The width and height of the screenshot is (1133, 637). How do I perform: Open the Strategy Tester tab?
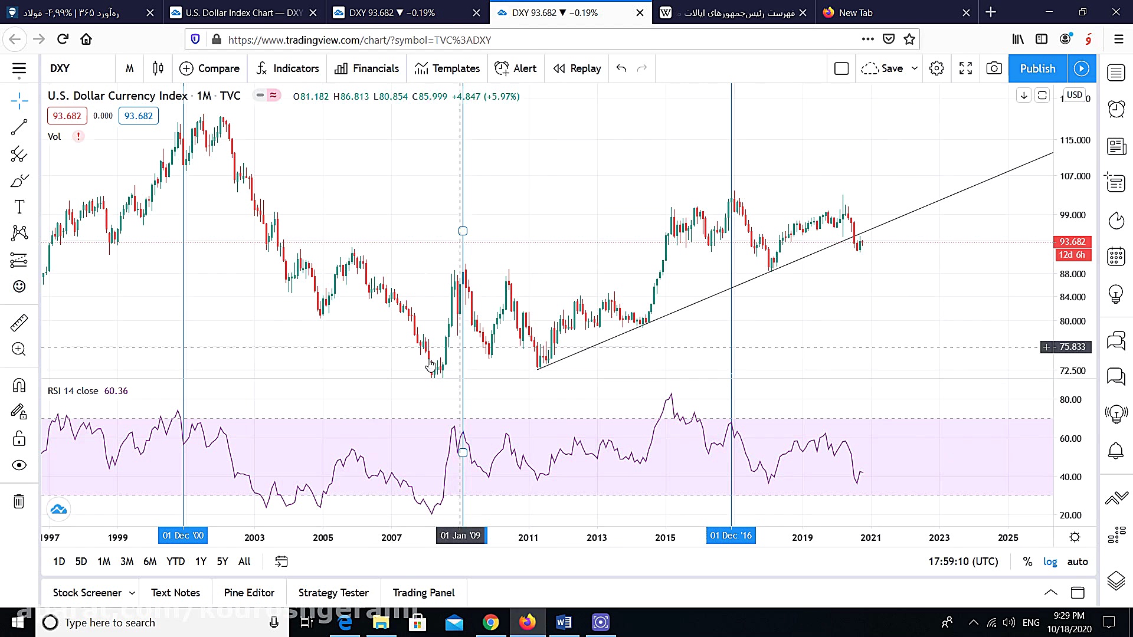[333, 593]
